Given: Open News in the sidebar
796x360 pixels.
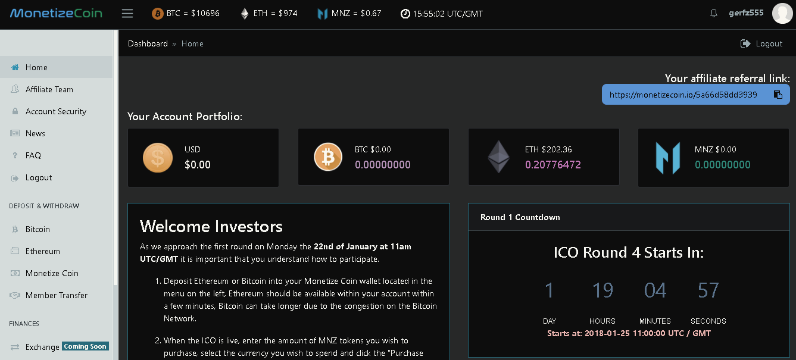Looking at the screenshot, I should point(56,133).
